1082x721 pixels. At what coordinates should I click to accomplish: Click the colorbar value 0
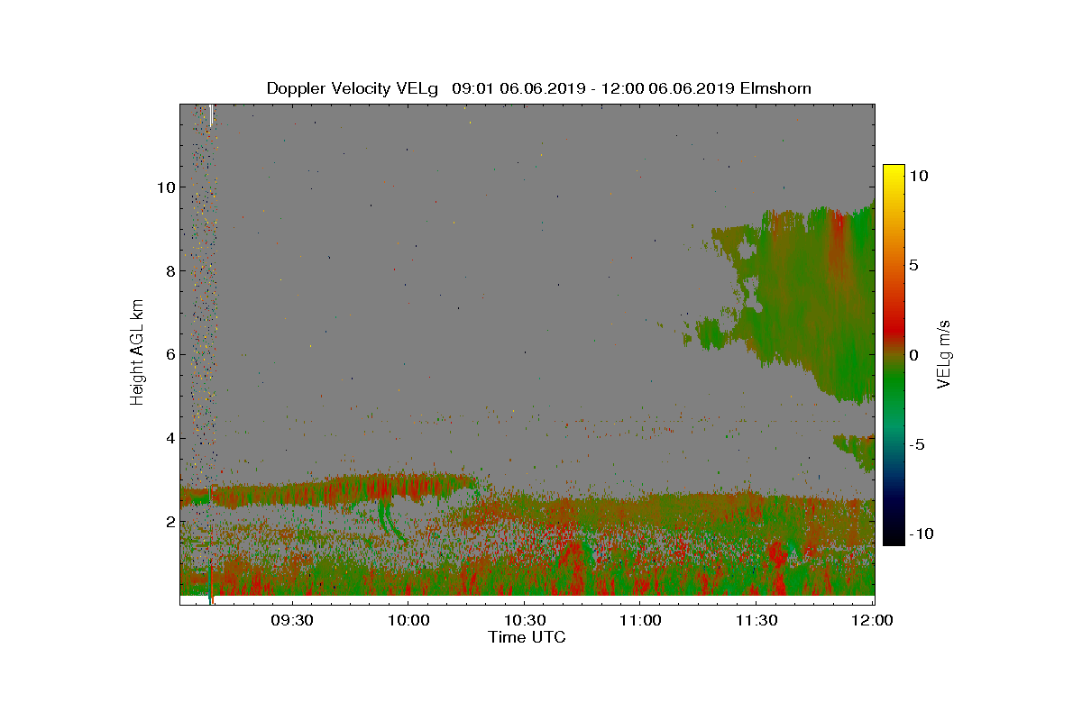coord(913,355)
